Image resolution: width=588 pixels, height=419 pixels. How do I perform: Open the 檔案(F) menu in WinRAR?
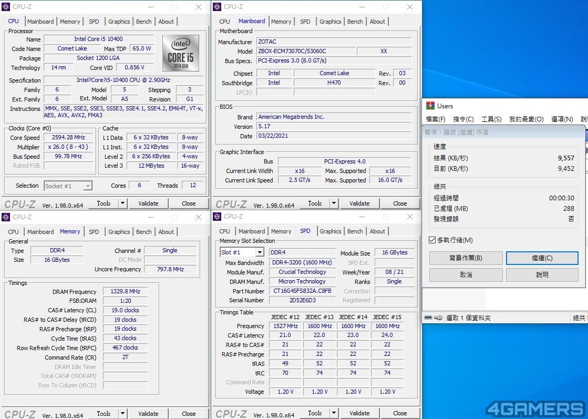[436, 119]
